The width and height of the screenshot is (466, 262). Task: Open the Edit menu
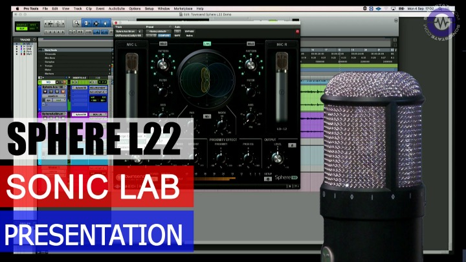pyautogui.click(x=55, y=8)
